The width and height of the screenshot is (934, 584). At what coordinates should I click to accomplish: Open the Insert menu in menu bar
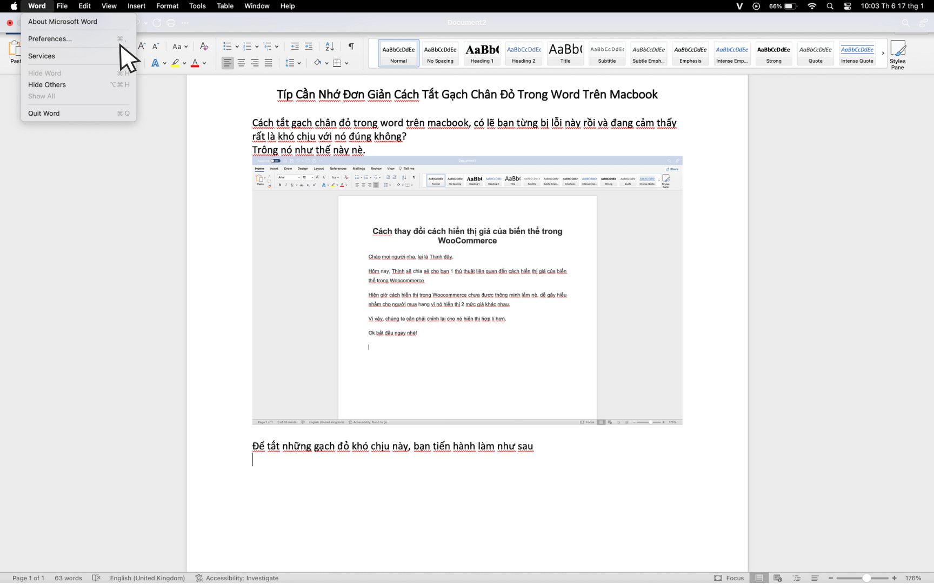click(x=136, y=6)
